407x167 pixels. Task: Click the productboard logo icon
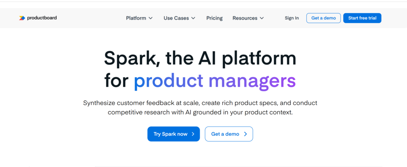[x=22, y=18]
